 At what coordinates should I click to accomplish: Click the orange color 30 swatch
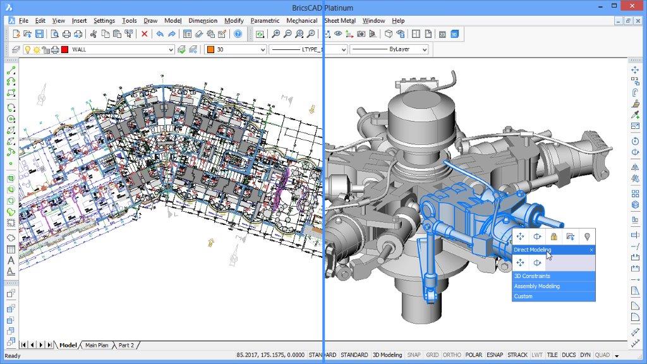coord(211,49)
